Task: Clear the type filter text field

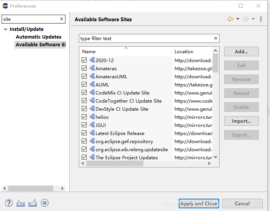Action: (216, 38)
